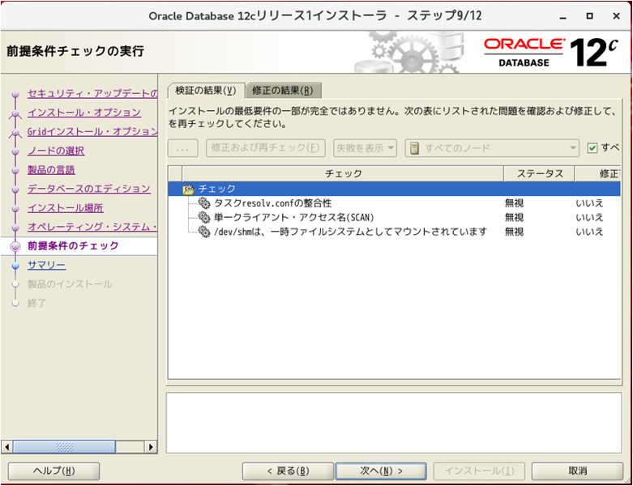
Task: Click いいえ value in /dev/shm row
Action: click(589, 232)
